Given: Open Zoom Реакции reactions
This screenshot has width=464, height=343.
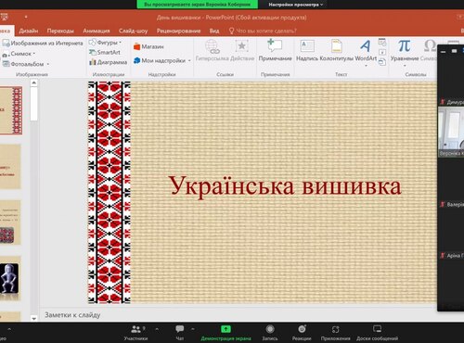Looking at the screenshot, I should (x=302, y=333).
